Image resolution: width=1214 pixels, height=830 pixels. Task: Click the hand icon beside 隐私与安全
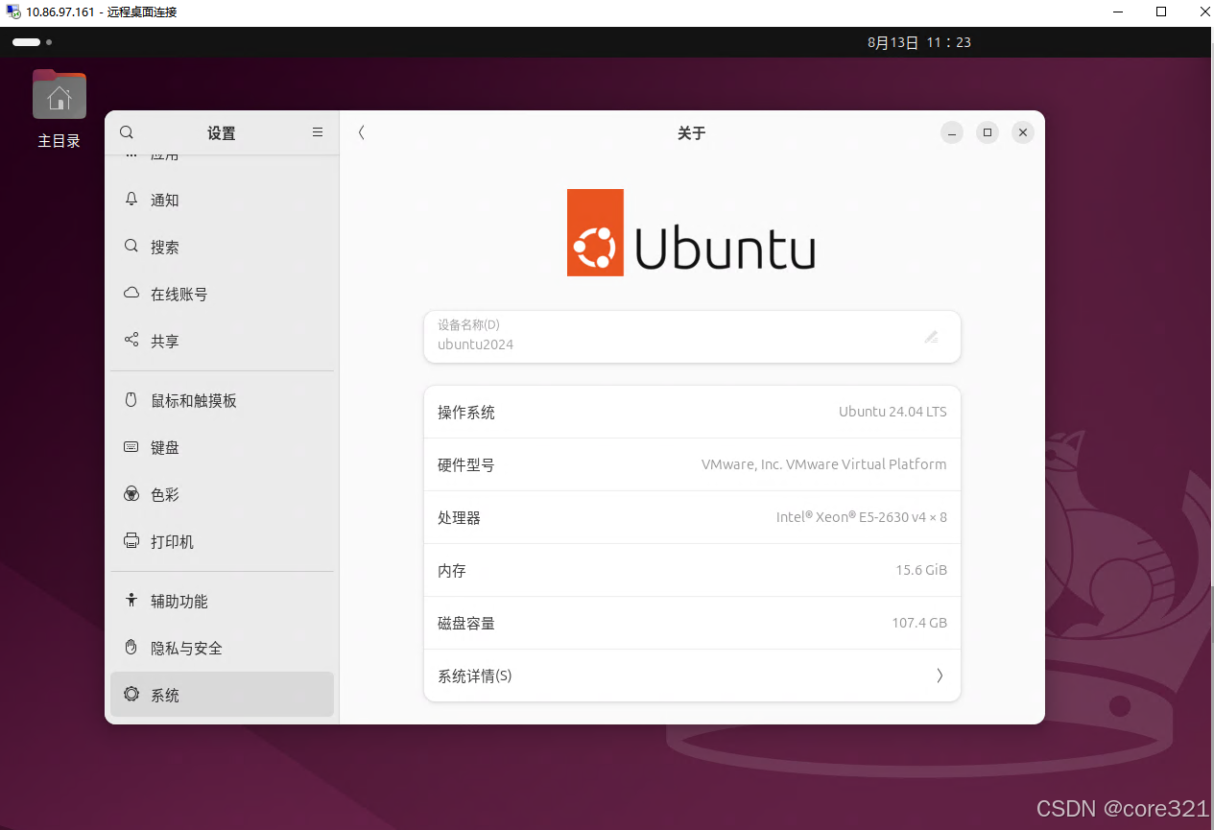pos(131,648)
